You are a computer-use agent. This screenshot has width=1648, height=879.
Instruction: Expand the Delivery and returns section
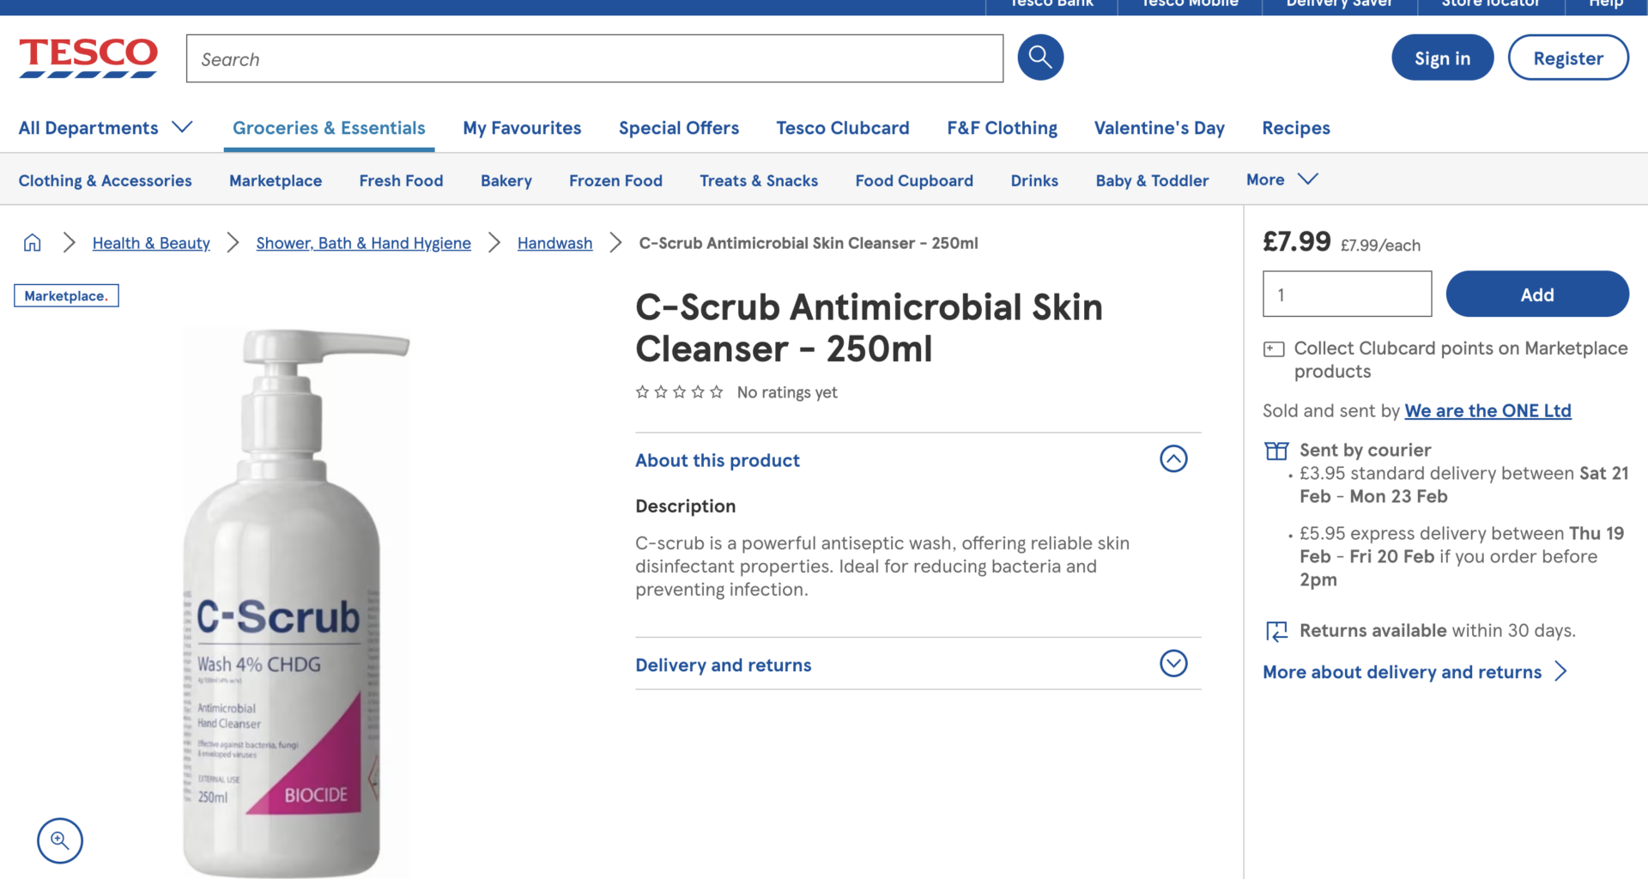click(1173, 664)
